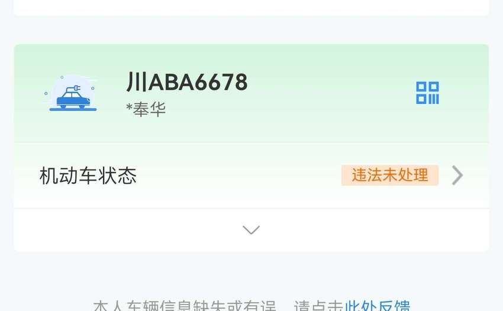Image resolution: width=503 pixels, height=311 pixels.
Task: Open the vehicle QR code icon
Action: click(427, 93)
